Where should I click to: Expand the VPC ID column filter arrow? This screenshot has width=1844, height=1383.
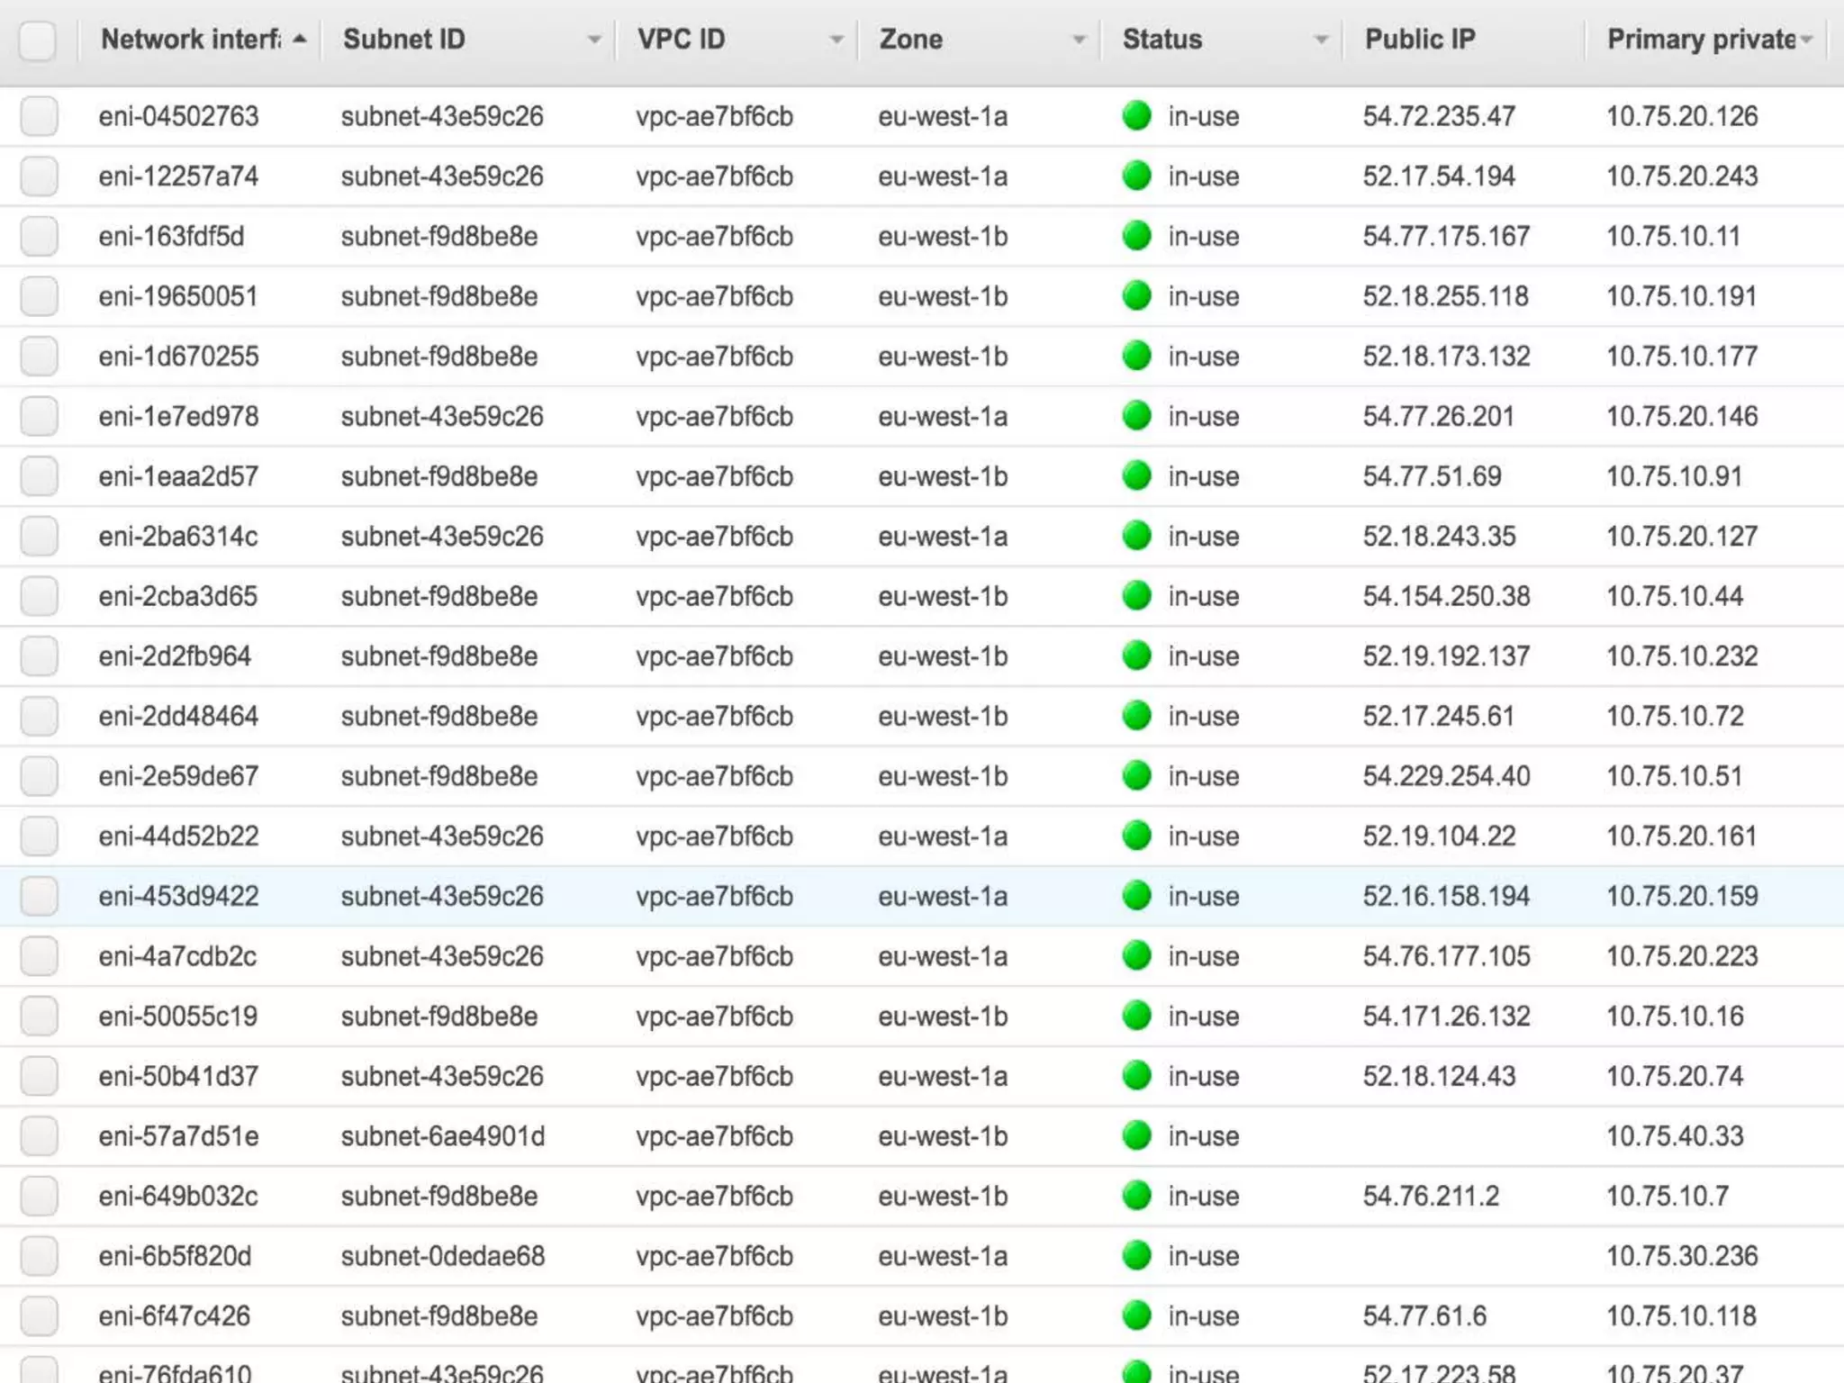[836, 41]
